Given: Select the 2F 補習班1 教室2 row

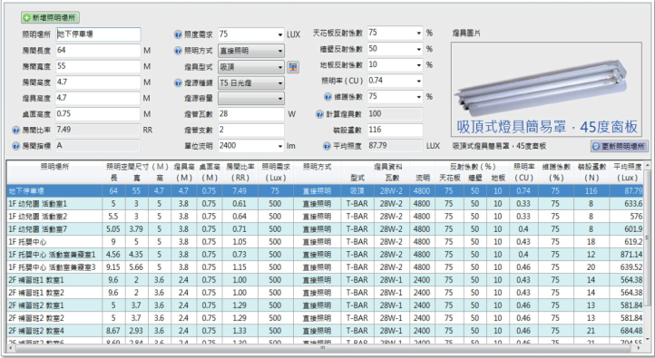Looking at the screenshot, I should click(326, 293).
